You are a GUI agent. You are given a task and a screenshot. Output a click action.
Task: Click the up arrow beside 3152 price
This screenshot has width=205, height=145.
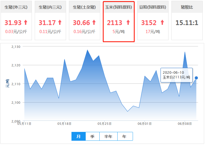[x=162, y=22]
